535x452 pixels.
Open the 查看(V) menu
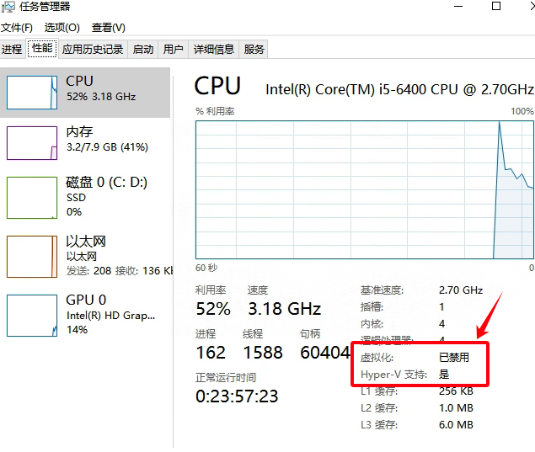click(x=108, y=28)
